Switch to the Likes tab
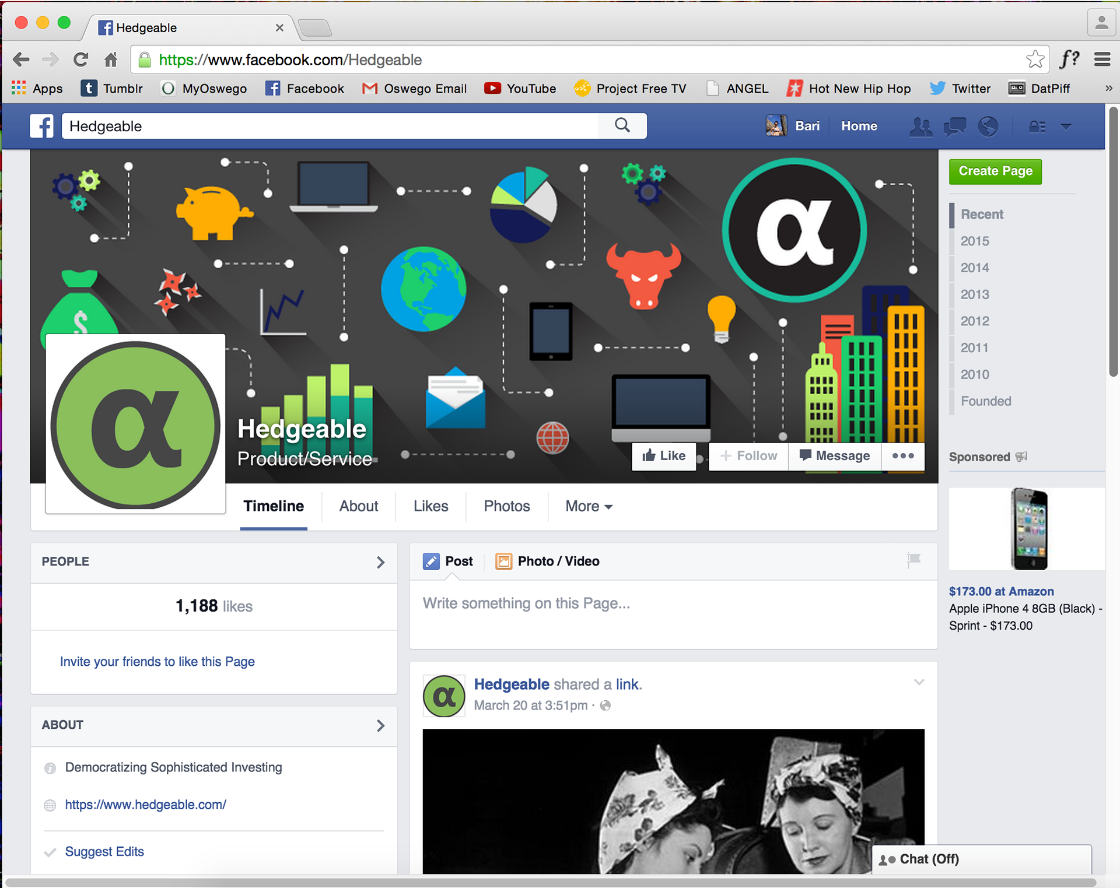This screenshot has height=888, width=1120. click(430, 506)
